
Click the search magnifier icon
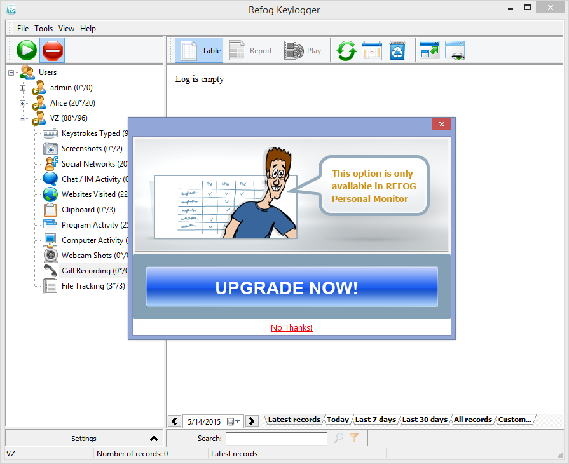pyautogui.click(x=339, y=438)
